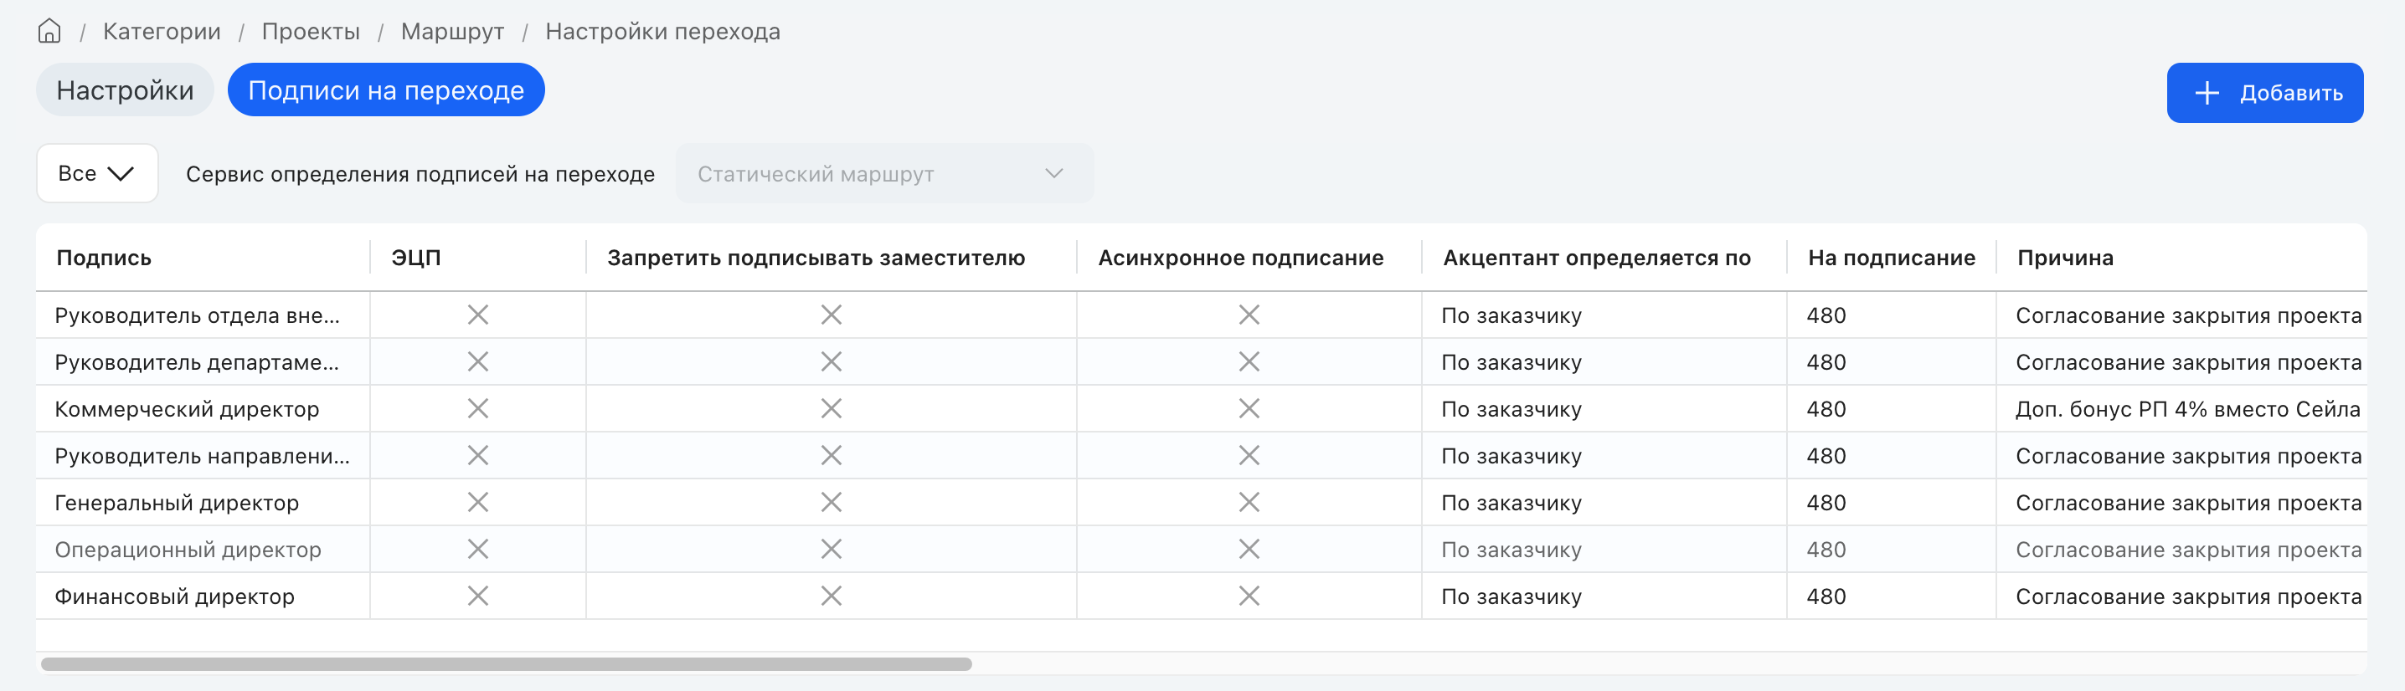Image resolution: width=2405 pixels, height=691 pixels.
Task: Click deputy-signing X for Коммерческий директор
Action: pyautogui.click(x=831, y=408)
